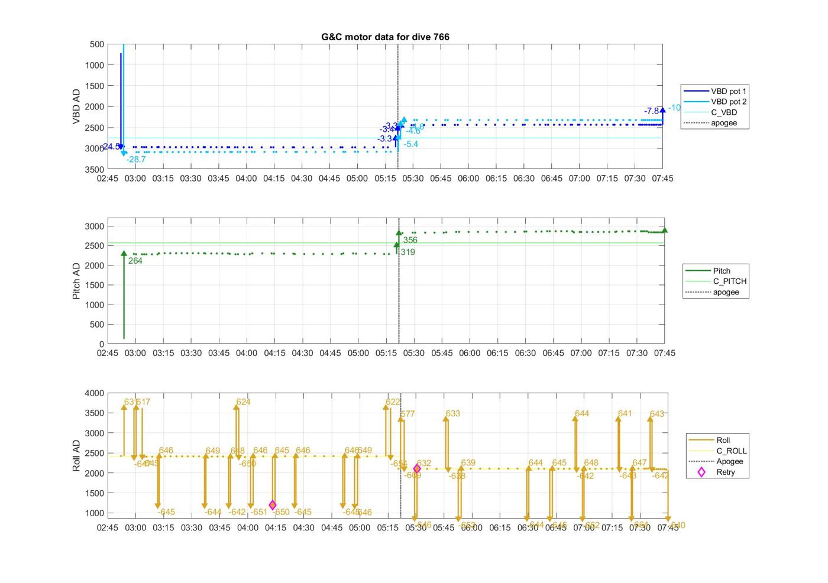Click the '-28.7' VBD data label
This screenshot has height=583, width=828.
(x=136, y=160)
